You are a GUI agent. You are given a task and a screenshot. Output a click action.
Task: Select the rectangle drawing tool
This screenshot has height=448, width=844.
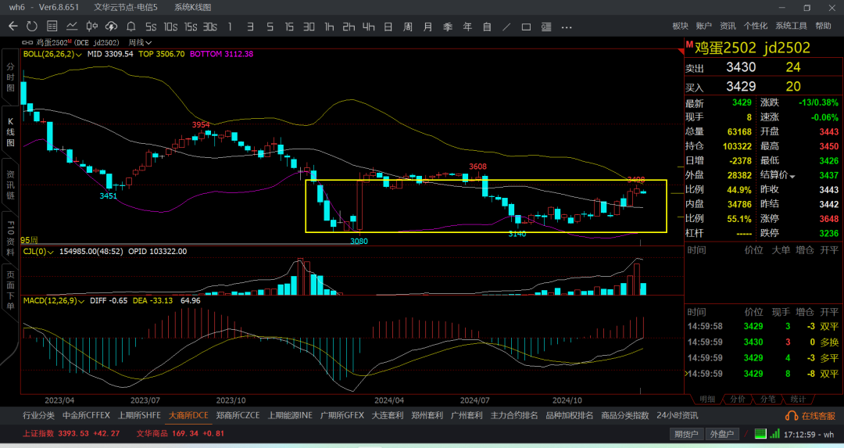click(527, 27)
